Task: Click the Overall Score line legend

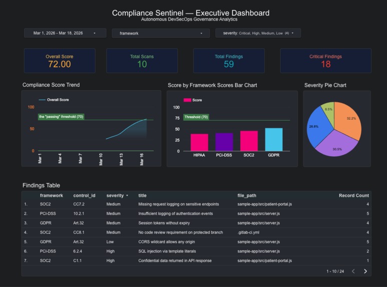Action: 54,100
